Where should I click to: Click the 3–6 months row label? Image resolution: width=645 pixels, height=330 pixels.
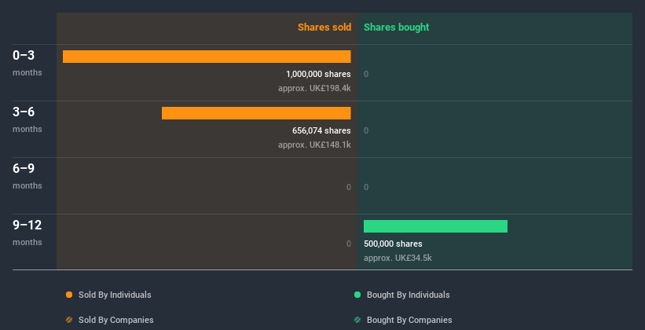pyautogui.click(x=27, y=119)
